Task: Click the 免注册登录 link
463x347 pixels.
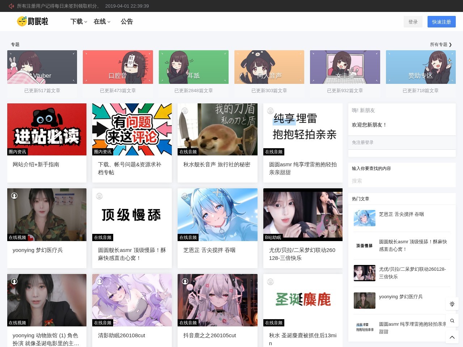Action: [x=362, y=142]
